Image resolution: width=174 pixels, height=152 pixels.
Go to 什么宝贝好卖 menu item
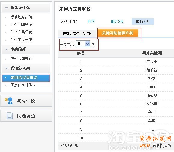pos(21,40)
